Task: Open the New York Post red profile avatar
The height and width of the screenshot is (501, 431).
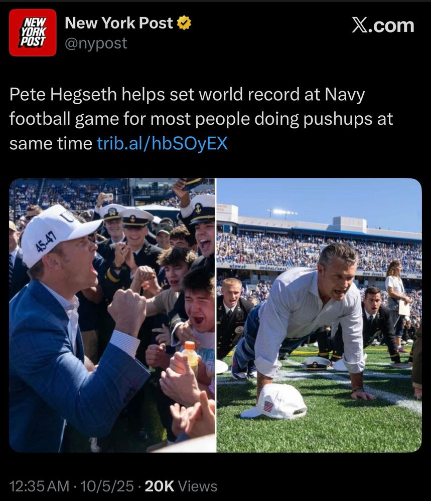Action: 33,33
